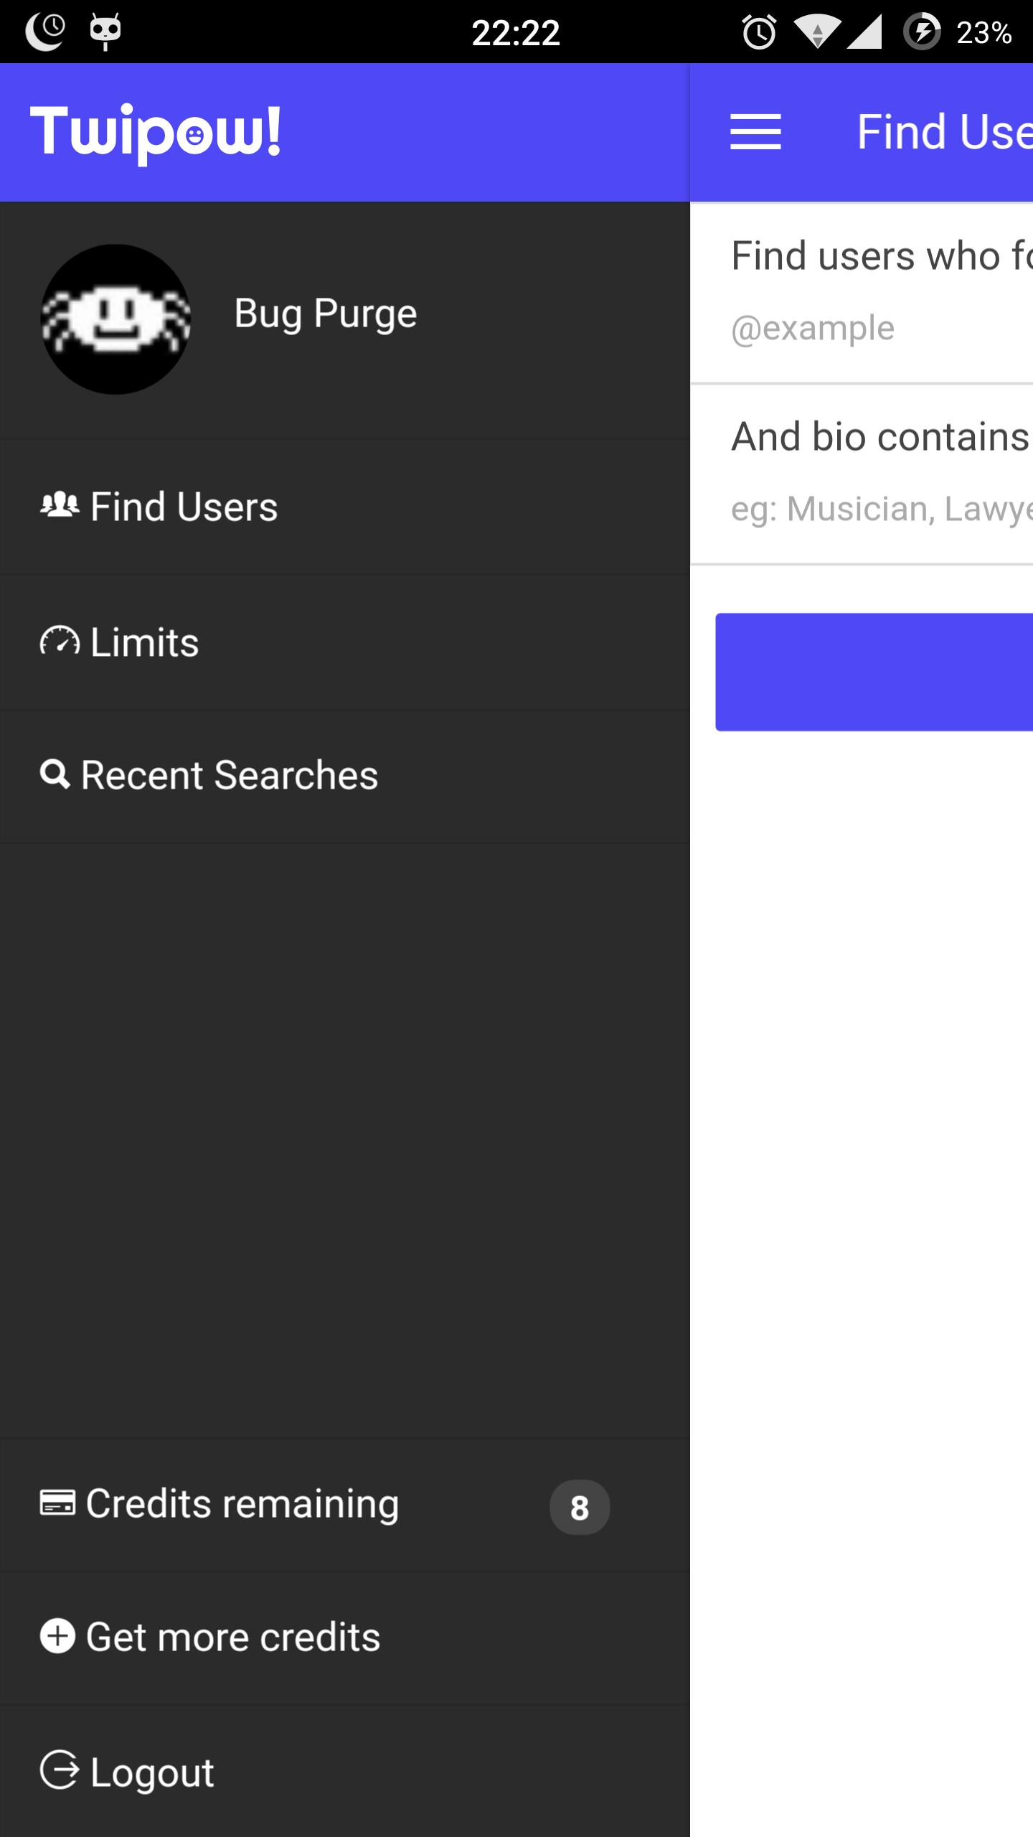Select Get more credits

[344, 1637]
